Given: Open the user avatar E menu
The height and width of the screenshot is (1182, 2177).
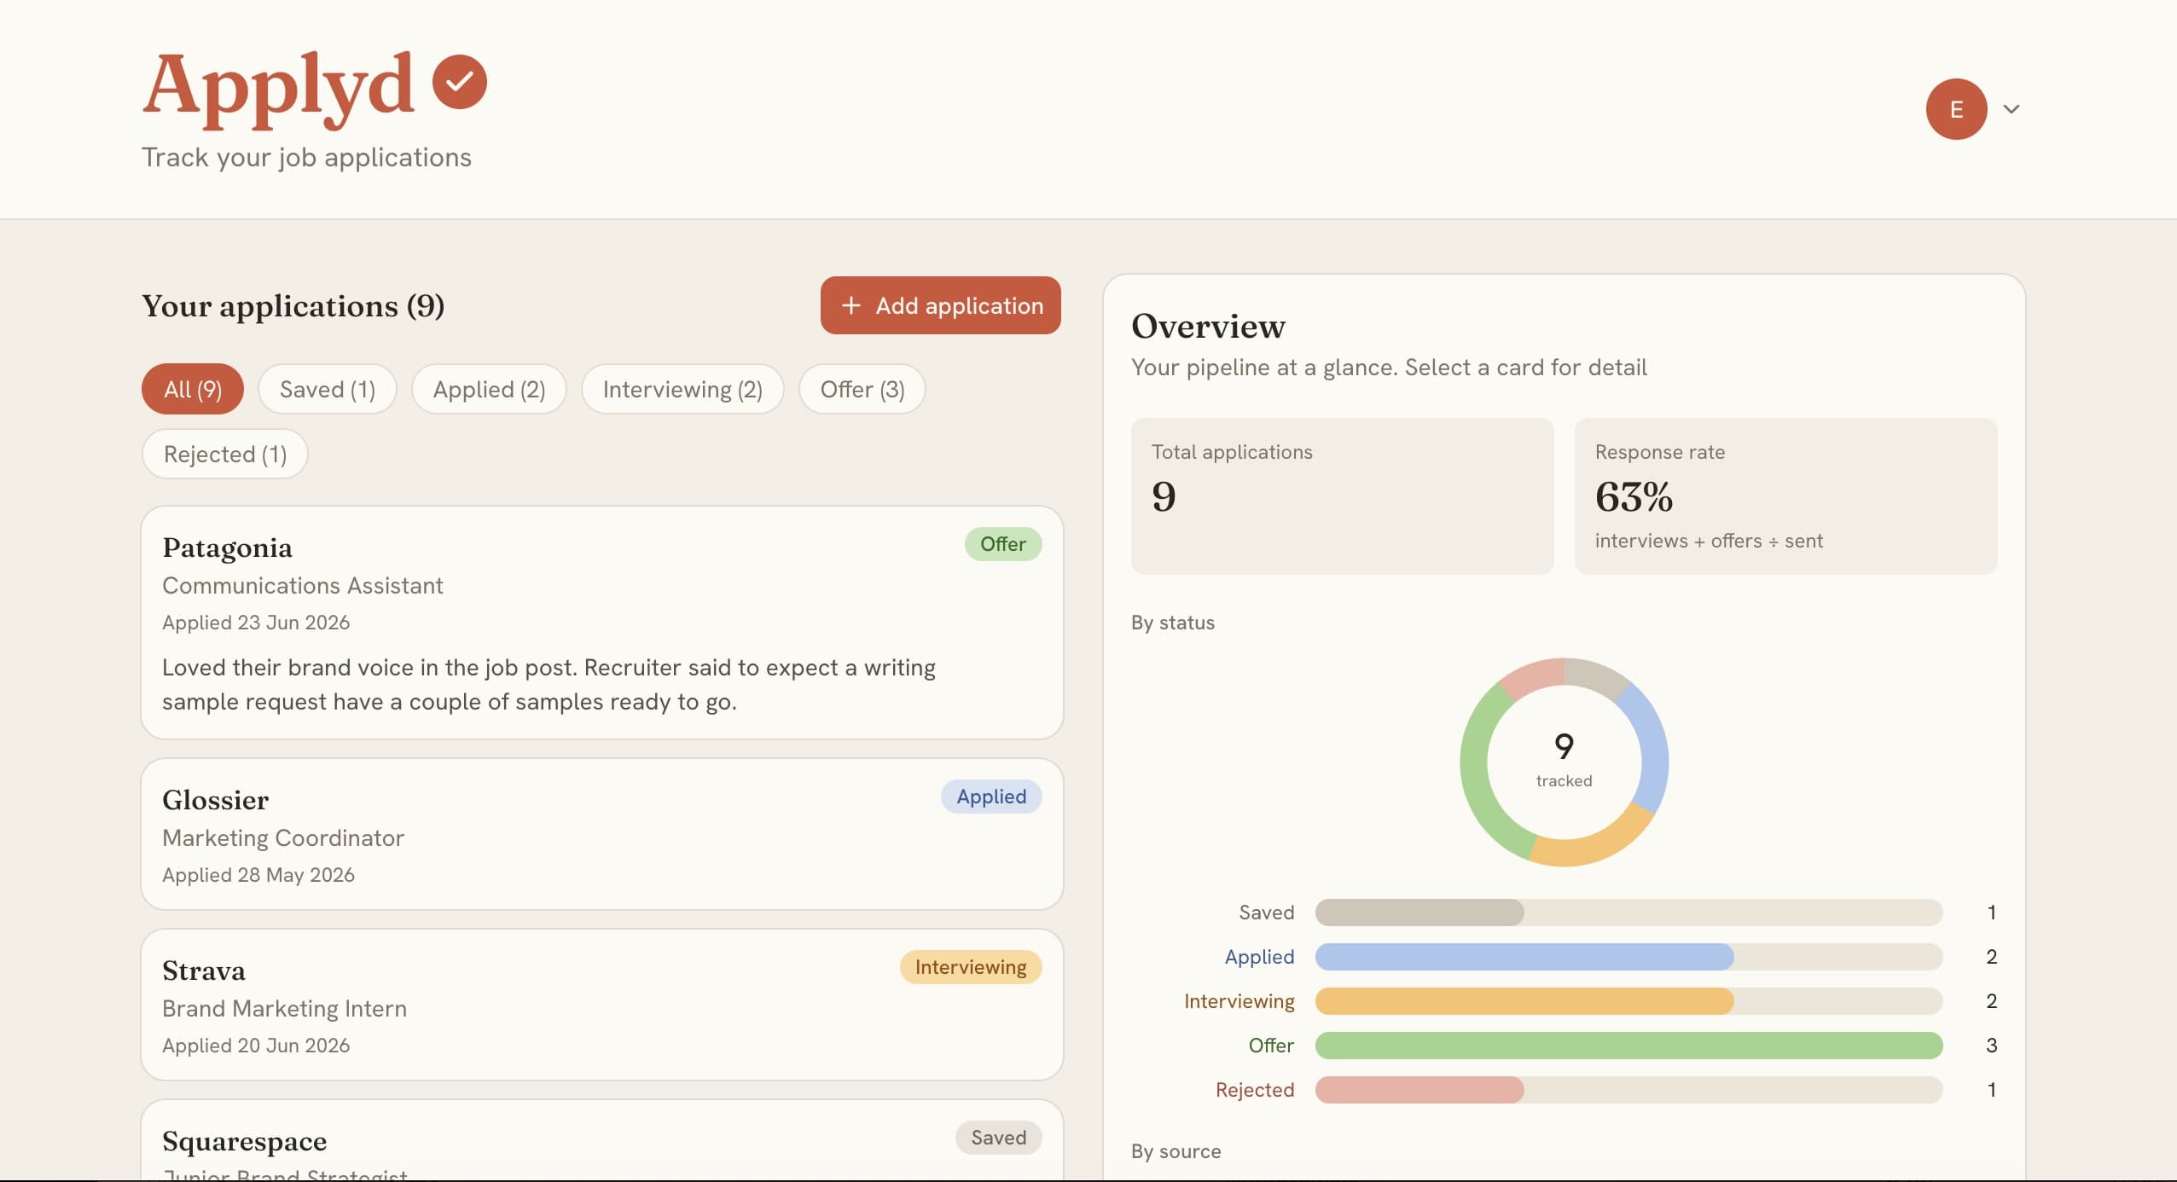Looking at the screenshot, I should [1956, 109].
